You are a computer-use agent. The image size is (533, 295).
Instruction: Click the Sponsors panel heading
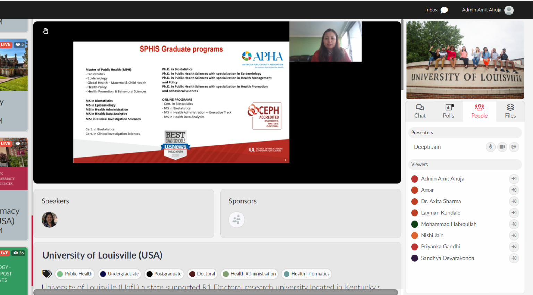tap(243, 201)
